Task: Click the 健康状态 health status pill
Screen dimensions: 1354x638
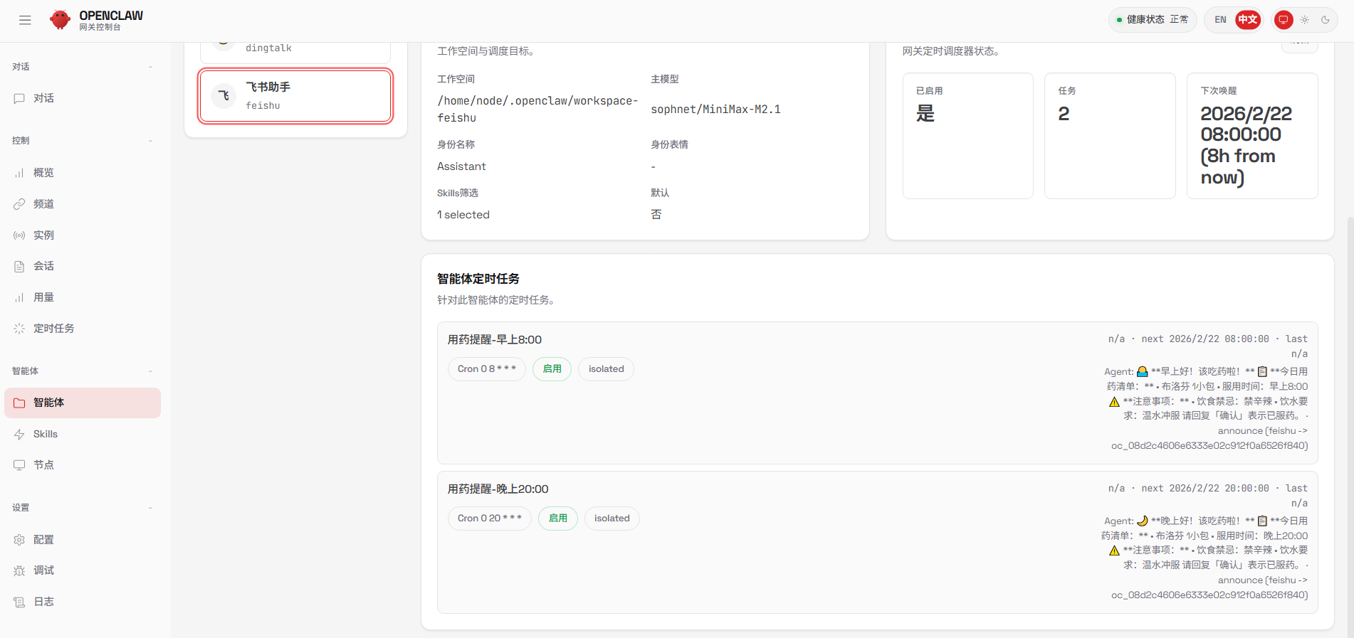Action: tap(1152, 20)
